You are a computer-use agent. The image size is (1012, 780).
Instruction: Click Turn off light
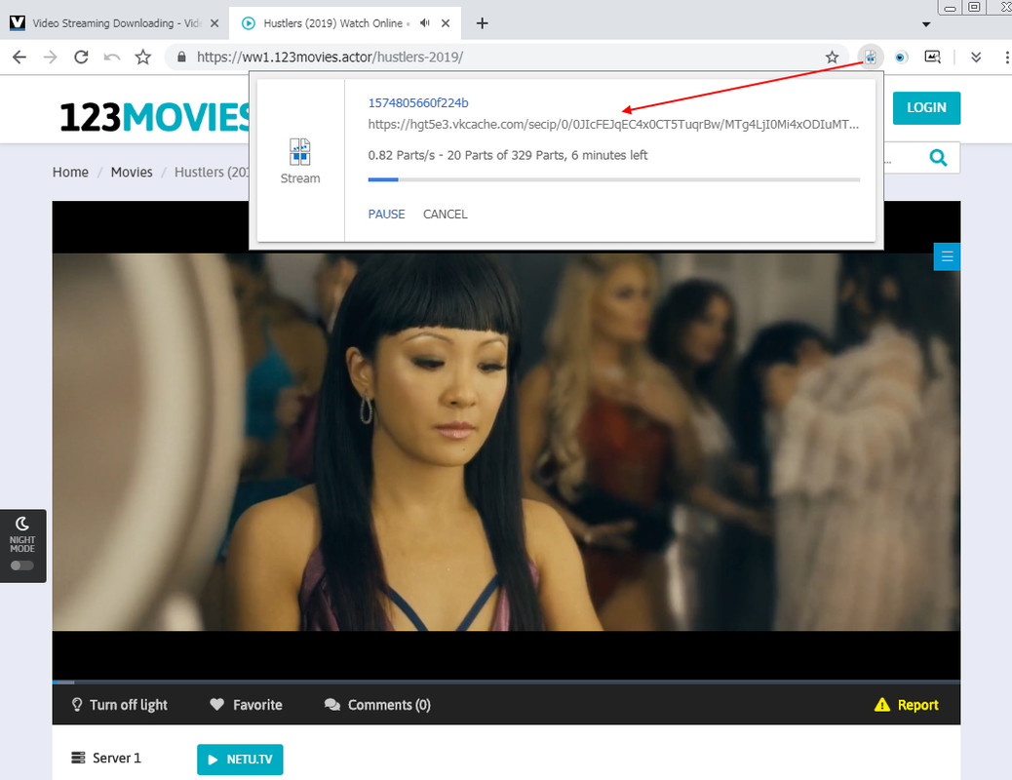pos(119,705)
